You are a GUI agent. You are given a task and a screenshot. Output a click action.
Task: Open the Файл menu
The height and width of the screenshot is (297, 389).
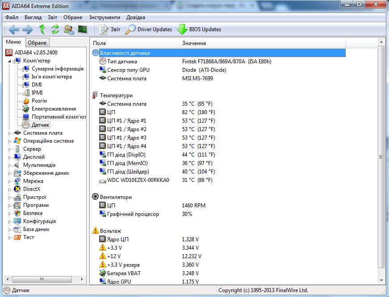[12, 17]
